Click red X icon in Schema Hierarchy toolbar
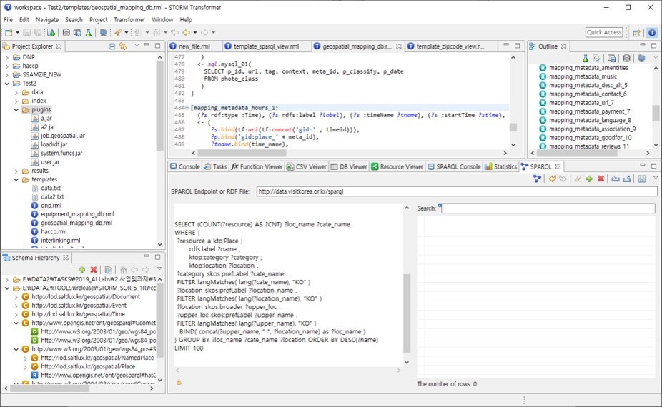Viewport: 662px width, 407px height. pos(94,269)
